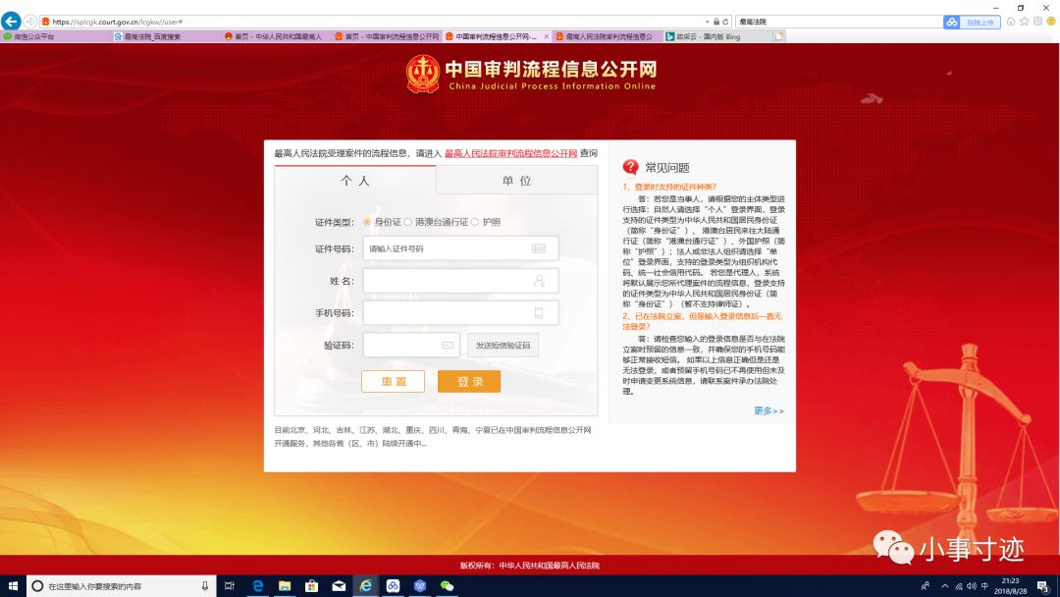Click the People icon in system tray
Viewport: 1060px width, 597px height.
tap(925, 586)
